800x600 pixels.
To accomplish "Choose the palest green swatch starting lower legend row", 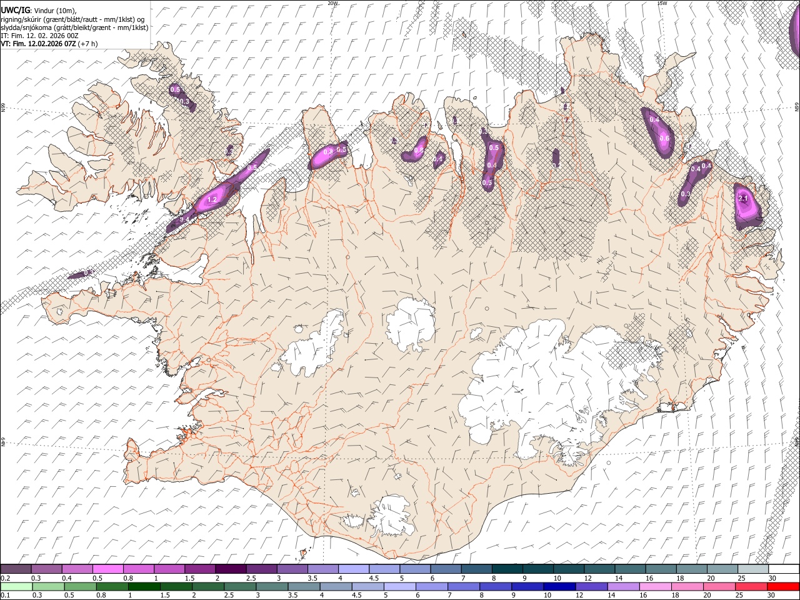I will click(16, 587).
